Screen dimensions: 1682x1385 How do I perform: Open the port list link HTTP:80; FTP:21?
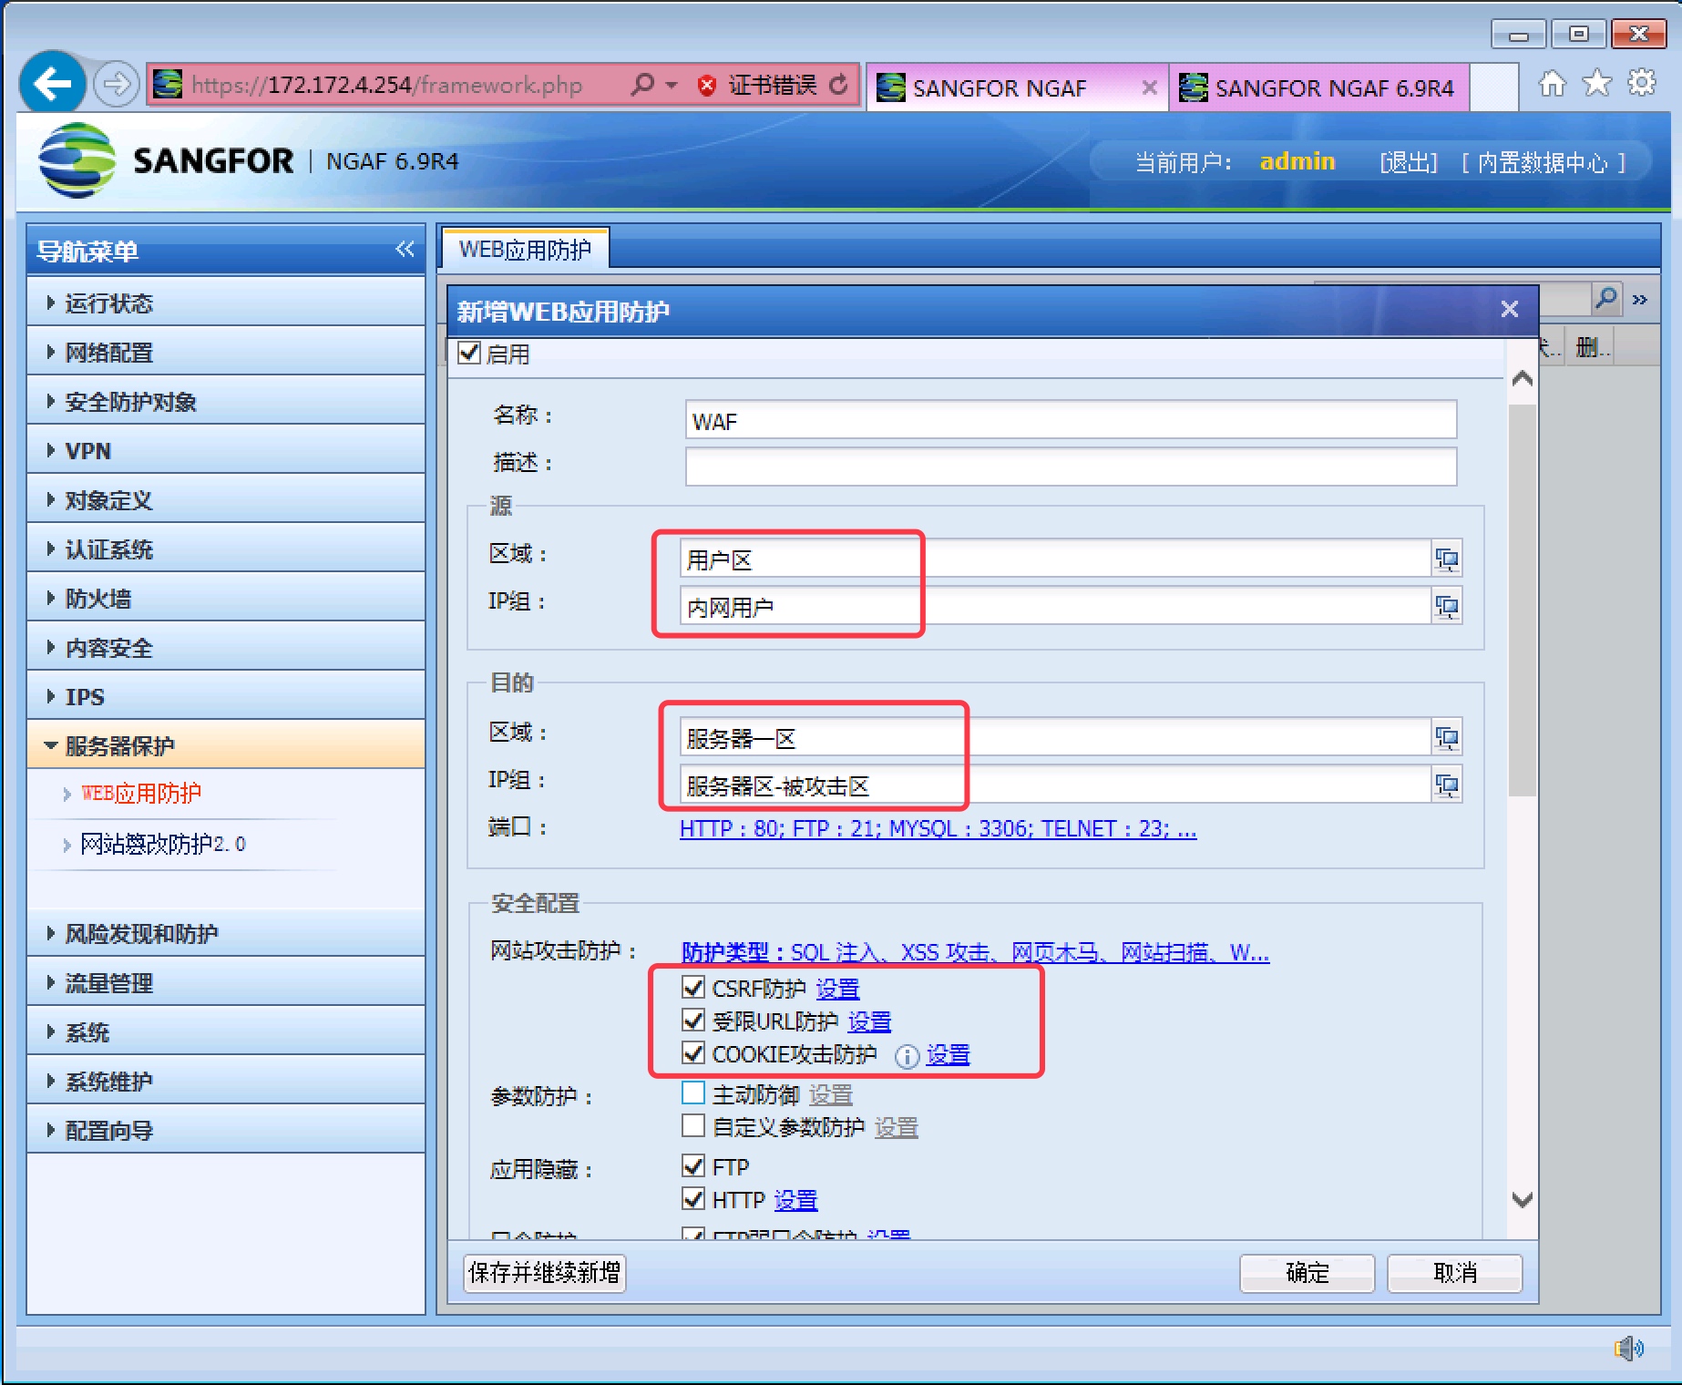938,828
